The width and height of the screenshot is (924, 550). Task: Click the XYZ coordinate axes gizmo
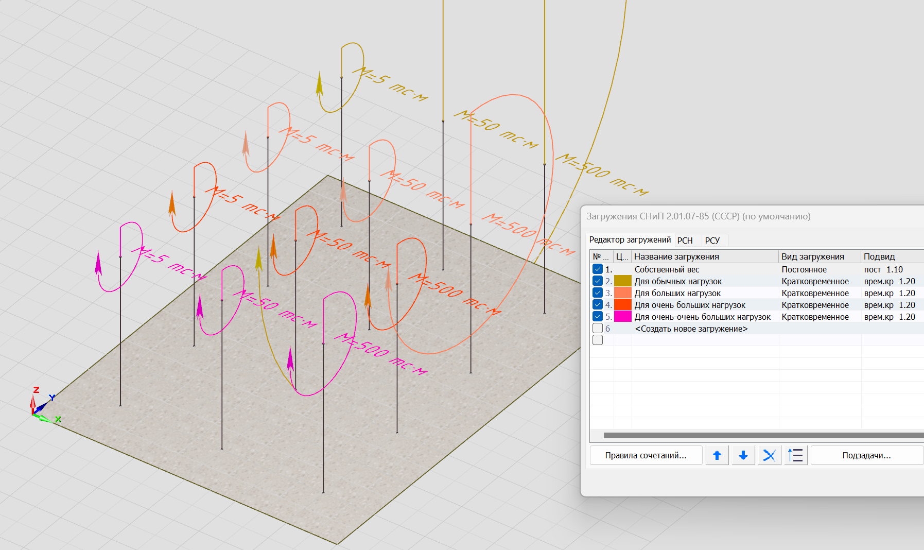coord(41,408)
